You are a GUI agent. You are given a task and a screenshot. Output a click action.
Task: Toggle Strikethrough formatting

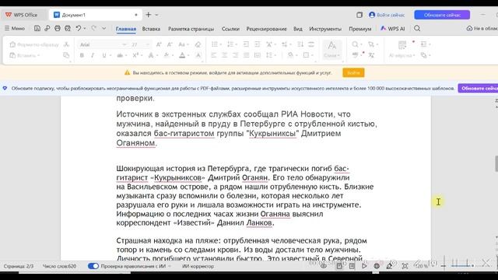tap(120, 55)
